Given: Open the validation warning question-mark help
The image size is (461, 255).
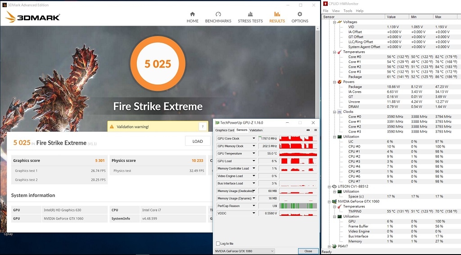Looking at the screenshot, I should pos(203,127).
